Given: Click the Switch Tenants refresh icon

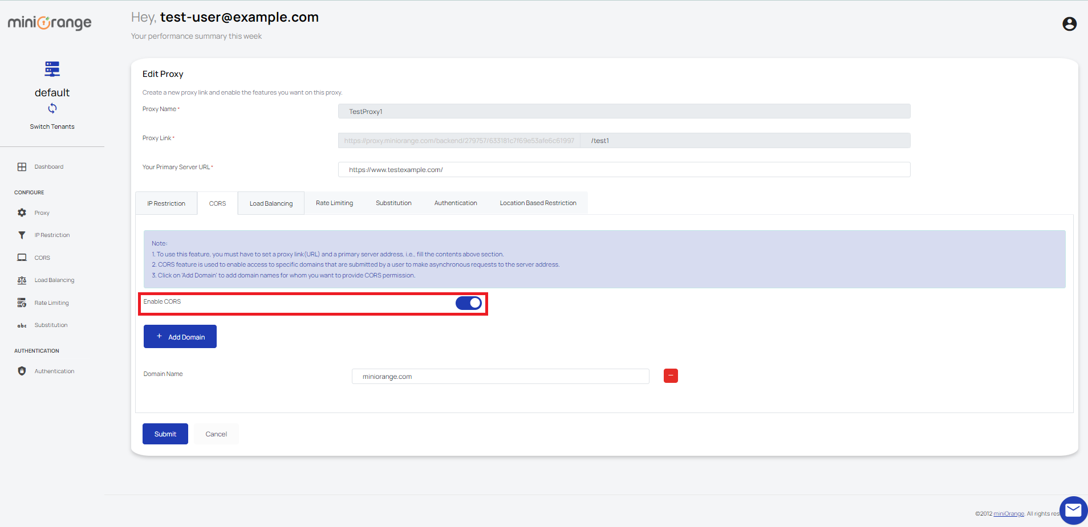Looking at the screenshot, I should pos(52,108).
